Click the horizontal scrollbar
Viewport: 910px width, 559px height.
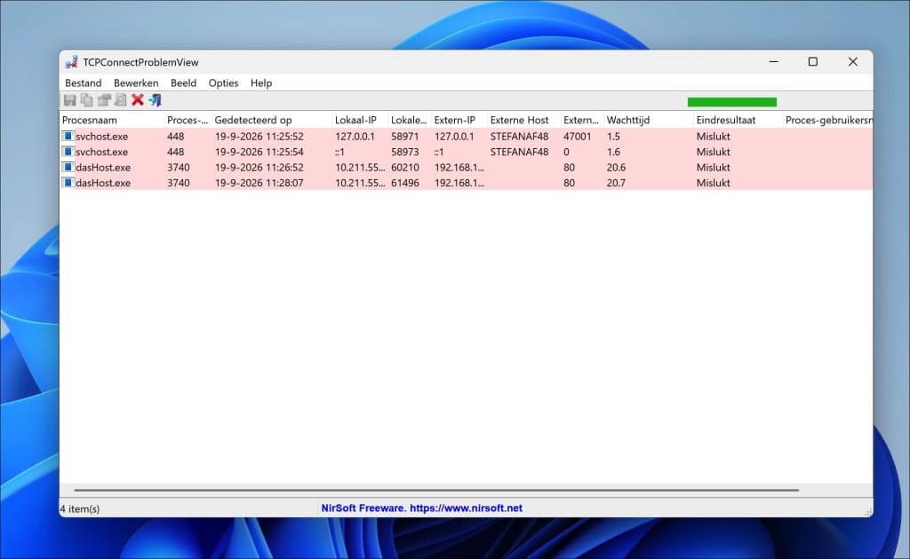coord(436,490)
